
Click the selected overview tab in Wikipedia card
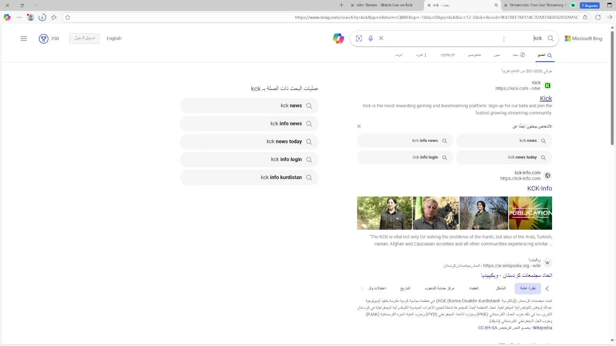(528, 288)
